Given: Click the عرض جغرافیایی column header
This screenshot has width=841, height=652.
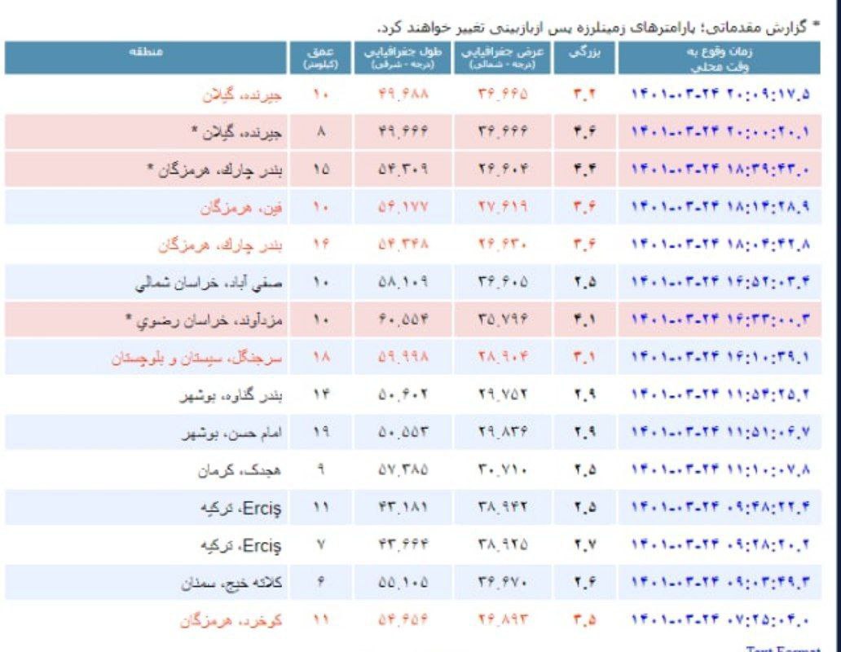Looking at the screenshot, I should click(x=503, y=58).
